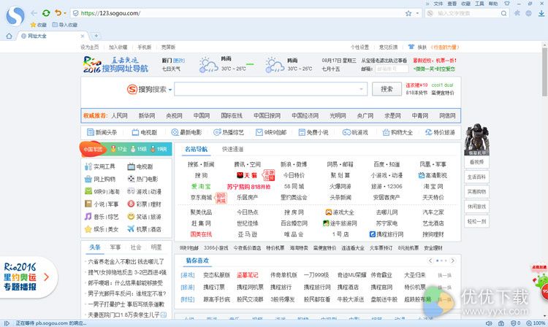Switch to 快速通道 tab
The image size is (548, 327).
[x=233, y=149]
